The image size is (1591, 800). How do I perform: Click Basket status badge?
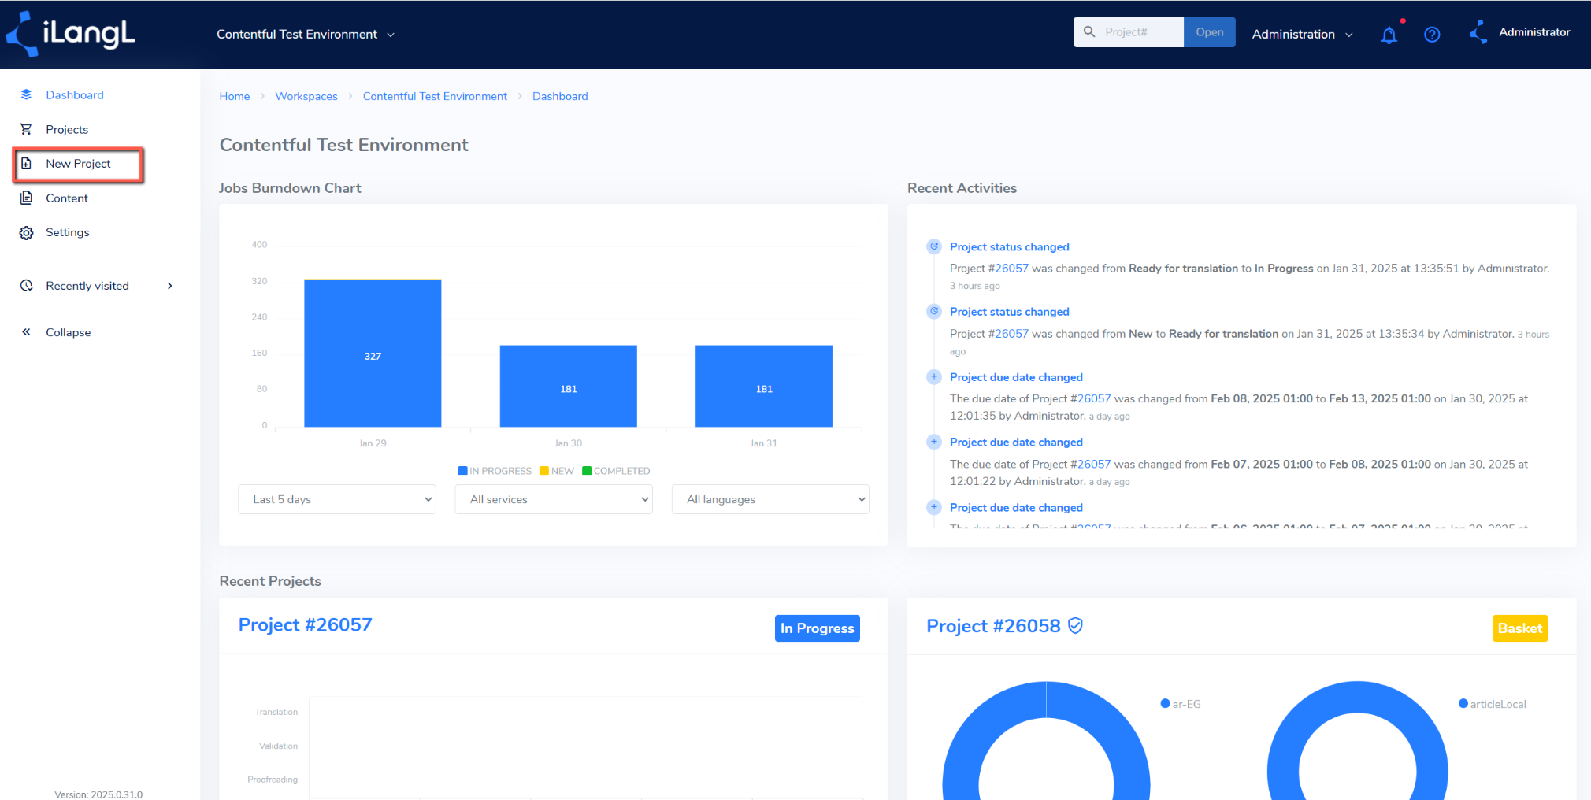click(1519, 628)
